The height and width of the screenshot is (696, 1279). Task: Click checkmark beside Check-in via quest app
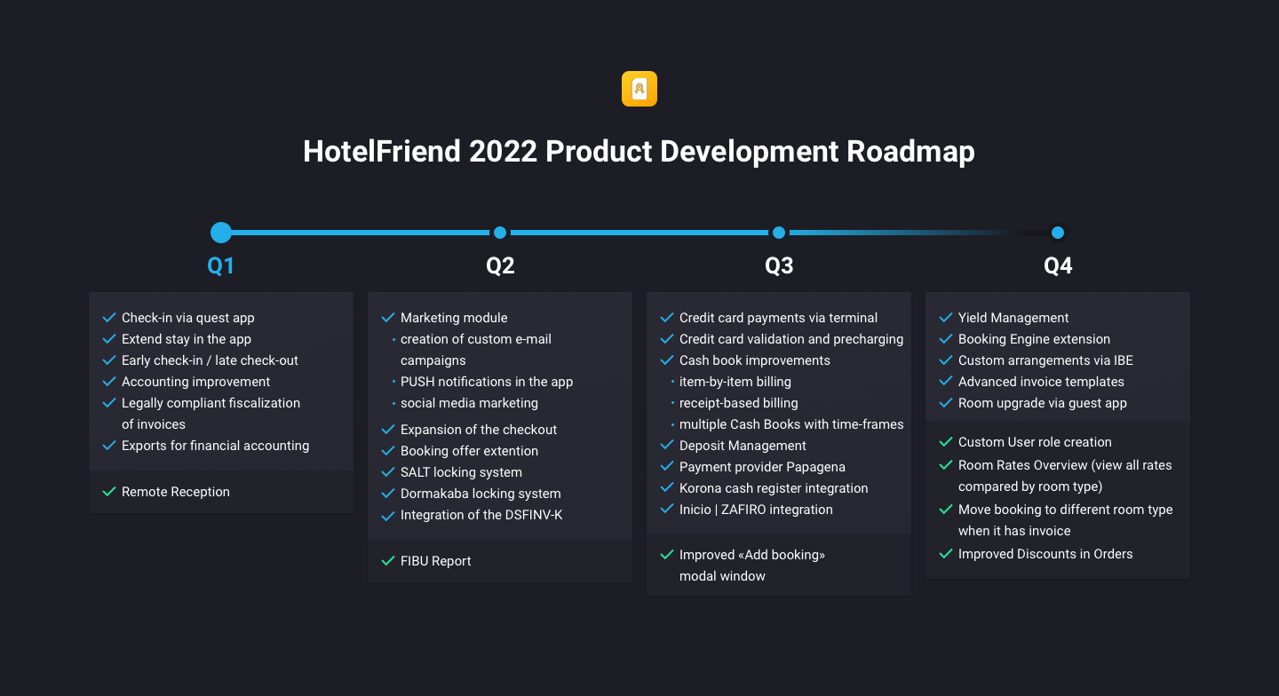click(109, 318)
